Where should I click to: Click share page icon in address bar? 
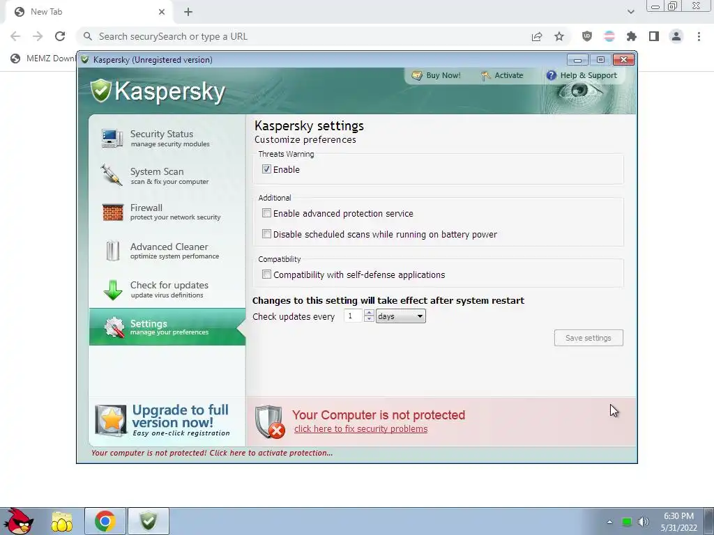tap(537, 36)
